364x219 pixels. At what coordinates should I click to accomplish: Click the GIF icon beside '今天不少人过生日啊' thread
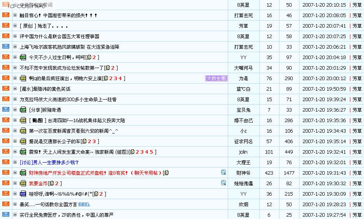pyautogui.click(x=23, y=57)
